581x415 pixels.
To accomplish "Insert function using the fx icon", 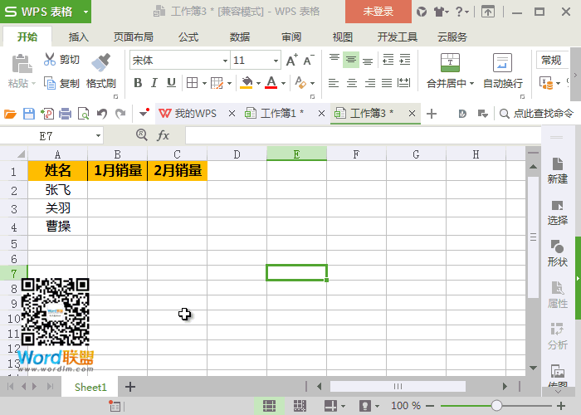I will coord(163,135).
